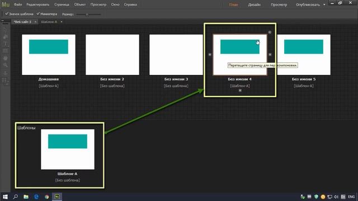Image resolution: width=358 pixels, height=201 pixels.
Task: Select the Zoom magnifier tool in the toolbox
Action: click(x=5, y=65)
